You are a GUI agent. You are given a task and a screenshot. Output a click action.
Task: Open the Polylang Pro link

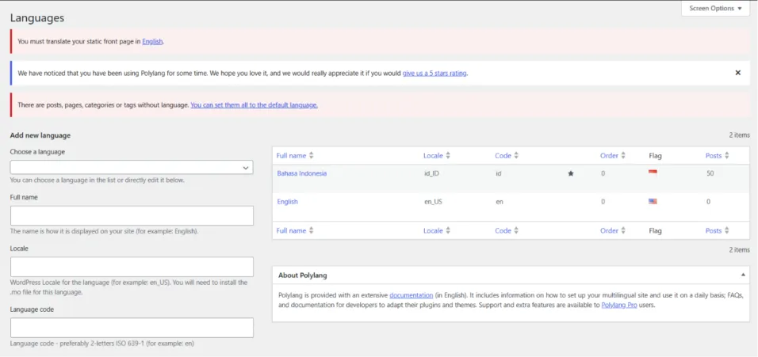619,306
